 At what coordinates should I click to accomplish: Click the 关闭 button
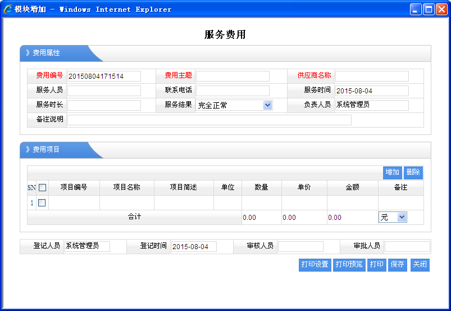point(420,264)
